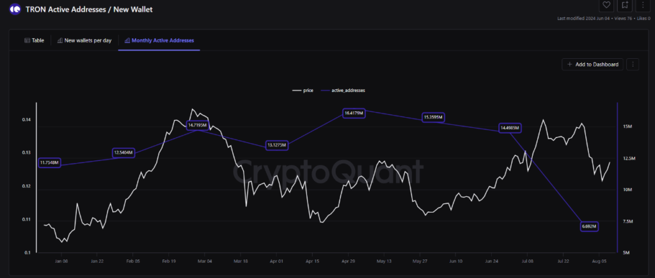Click the 7.5M right axis value
Screen dimensions: 655x278
(x=628, y=221)
